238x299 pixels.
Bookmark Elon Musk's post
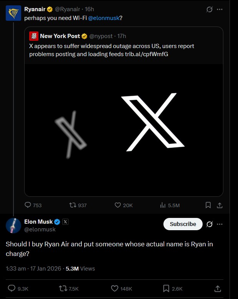pyautogui.click(x=166, y=288)
